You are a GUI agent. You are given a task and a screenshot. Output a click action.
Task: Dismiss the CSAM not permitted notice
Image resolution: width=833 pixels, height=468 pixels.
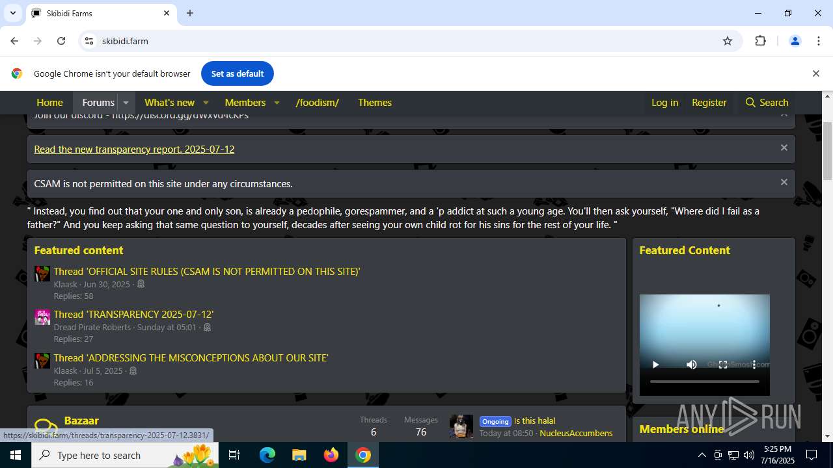point(784,182)
